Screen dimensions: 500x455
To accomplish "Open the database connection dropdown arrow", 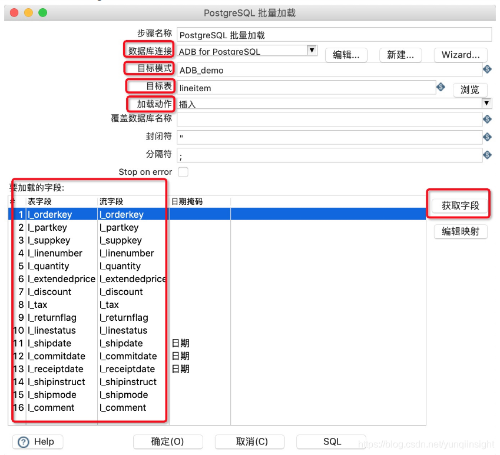I will coord(312,51).
